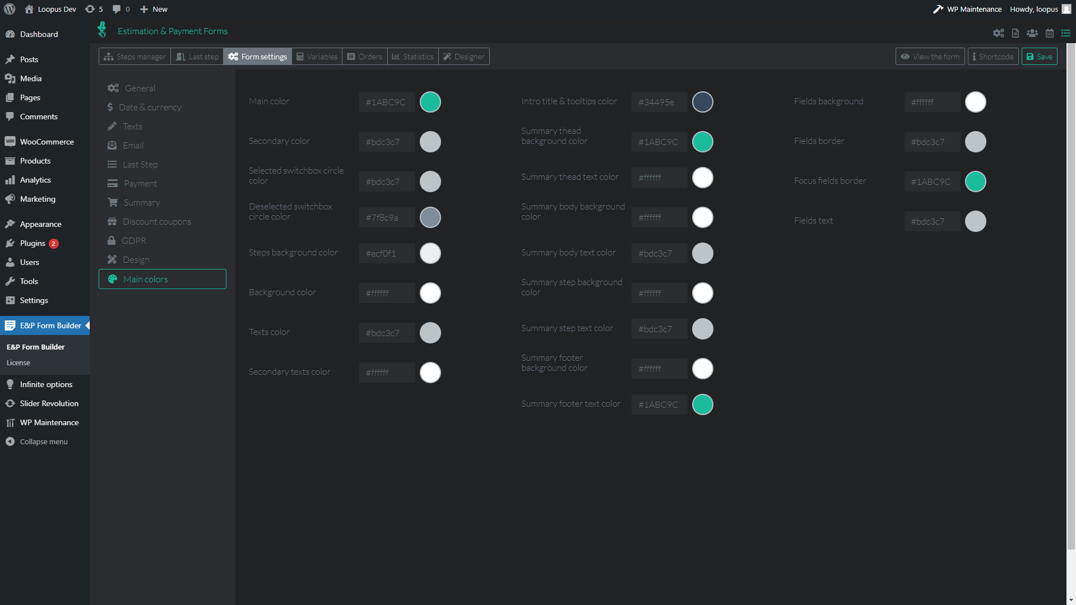The width and height of the screenshot is (1076, 605).
Task: Open the Main color green swatch
Action: (x=430, y=102)
